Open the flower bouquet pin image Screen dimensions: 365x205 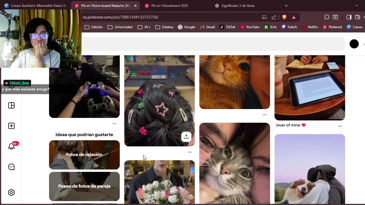click(159, 182)
